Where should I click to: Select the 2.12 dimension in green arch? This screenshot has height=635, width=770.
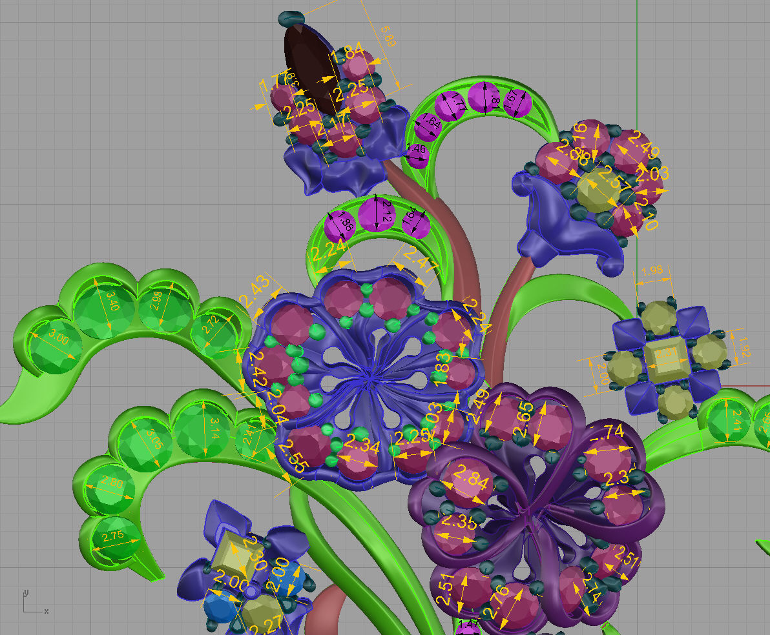click(x=386, y=211)
